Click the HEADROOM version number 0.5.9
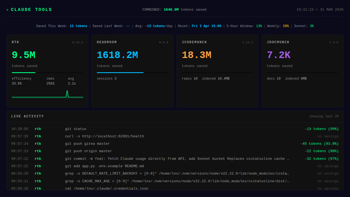This screenshot has height=197, width=350. click(164, 42)
